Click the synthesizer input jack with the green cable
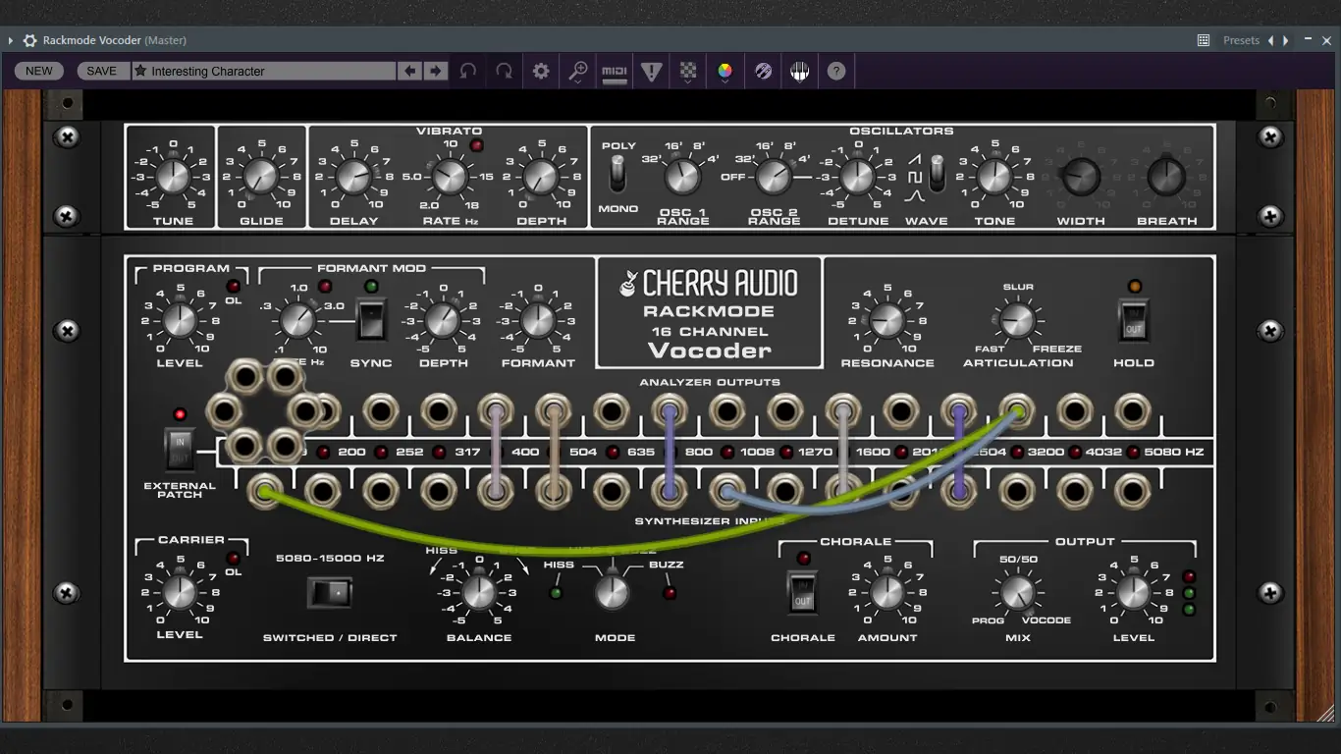This screenshot has height=754, width=1341. pyautogui.click(x=264, y=491)
